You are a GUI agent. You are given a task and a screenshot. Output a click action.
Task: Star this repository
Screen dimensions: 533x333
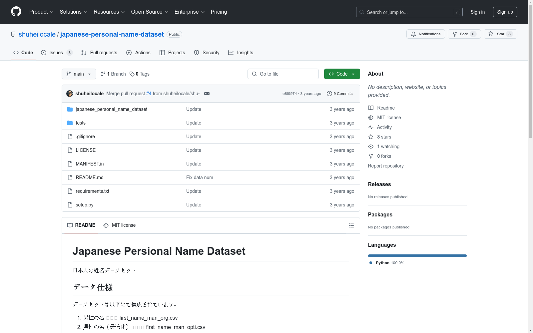500,34
